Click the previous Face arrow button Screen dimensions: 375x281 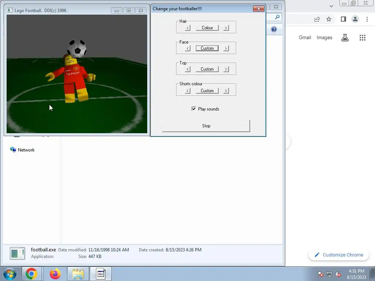188,49
